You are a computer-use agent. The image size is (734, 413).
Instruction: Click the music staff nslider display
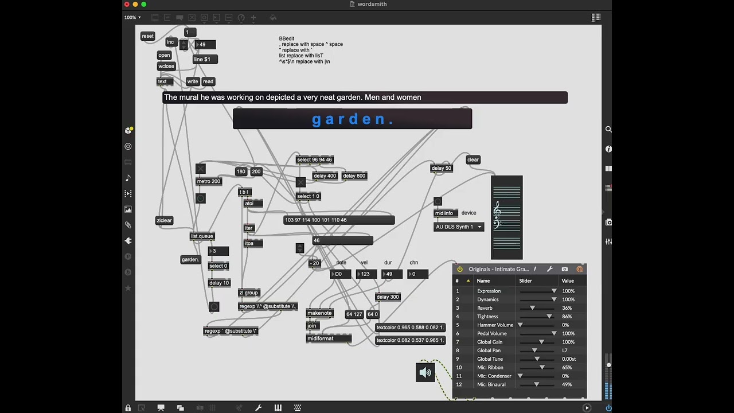pos(507,217)
